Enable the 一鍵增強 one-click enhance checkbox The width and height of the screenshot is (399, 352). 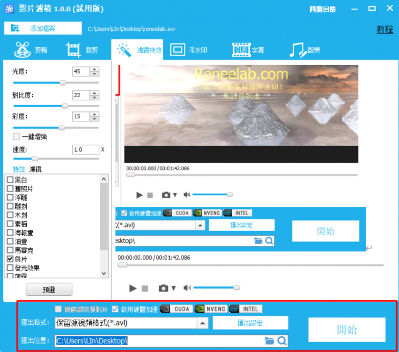tap(16, 136)
